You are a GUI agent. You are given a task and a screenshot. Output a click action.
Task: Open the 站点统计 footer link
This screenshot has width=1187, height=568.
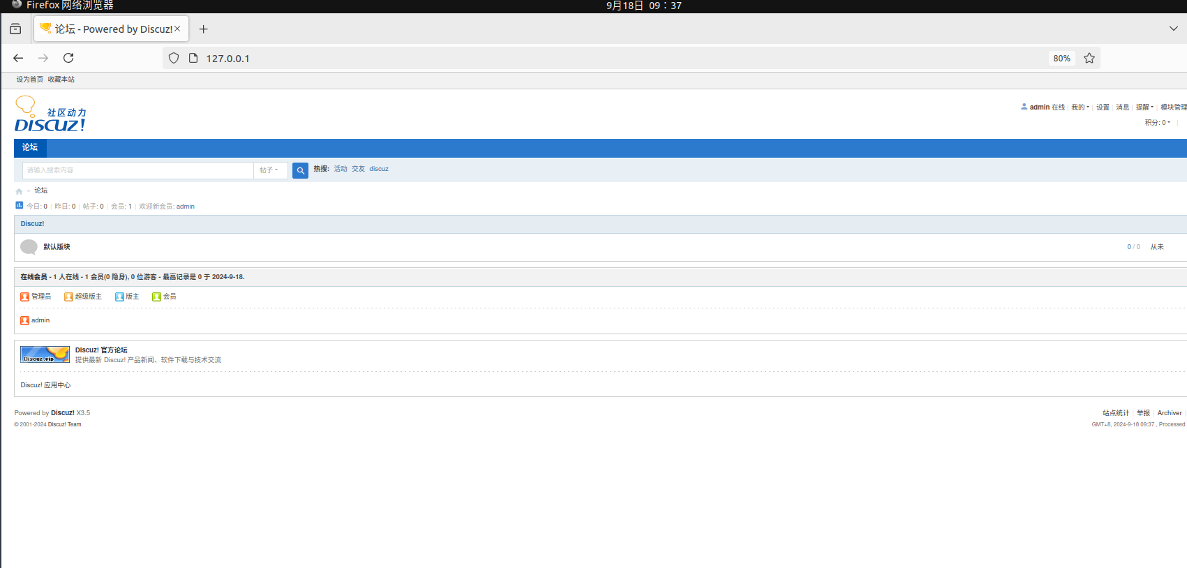(x=1116, y=413)
